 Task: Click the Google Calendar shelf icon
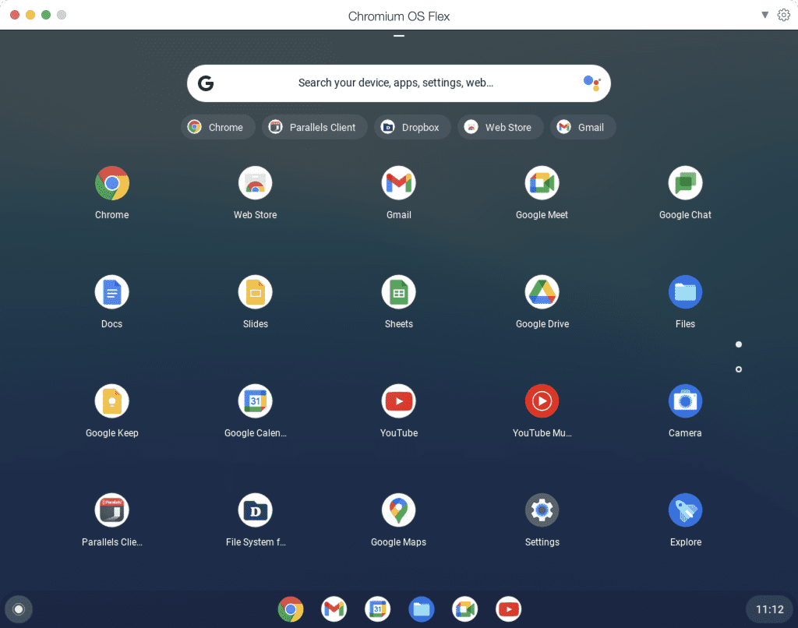[377, 609]
